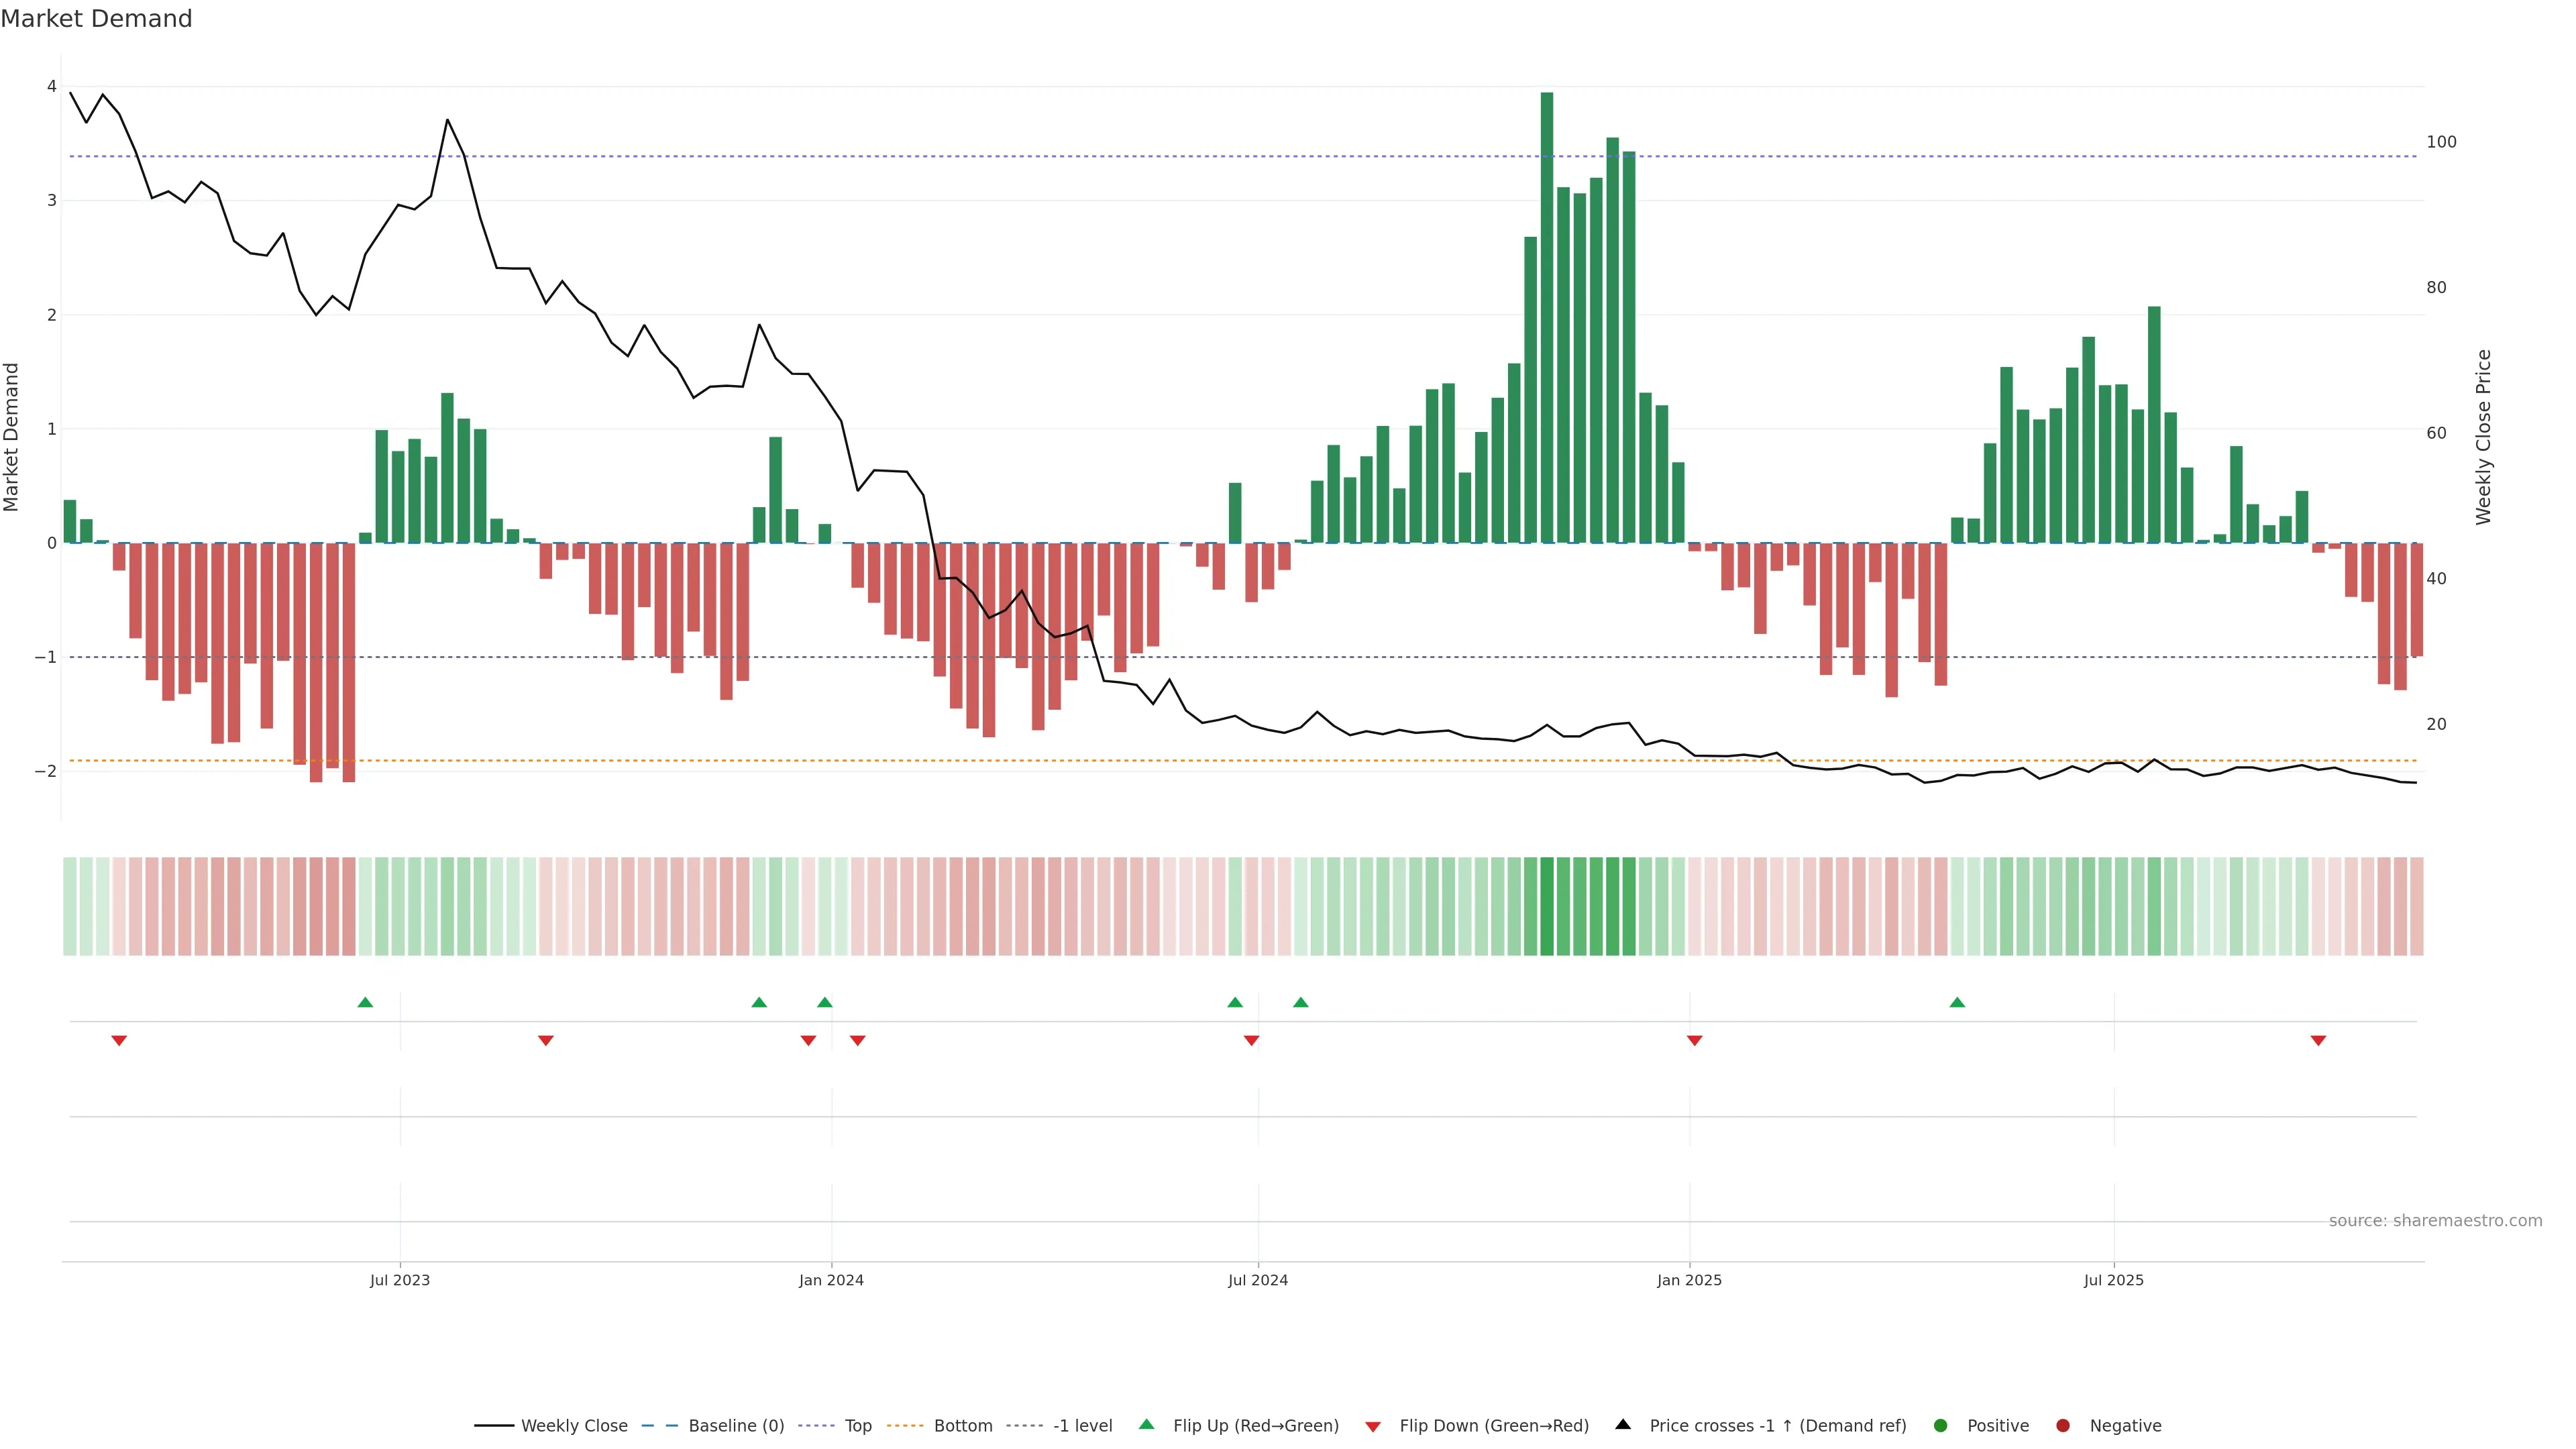Screen dimensions: 2576x1449
Task: Click the black Price crosses triangle legend icon
Action: click(1623, 1424)
